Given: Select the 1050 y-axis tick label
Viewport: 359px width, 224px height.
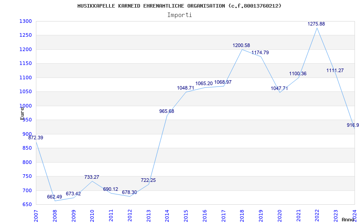Looking at the screenshot, I should (x=26, y=92).
